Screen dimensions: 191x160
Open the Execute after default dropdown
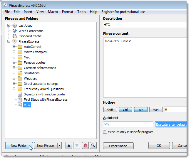[171, 124]
